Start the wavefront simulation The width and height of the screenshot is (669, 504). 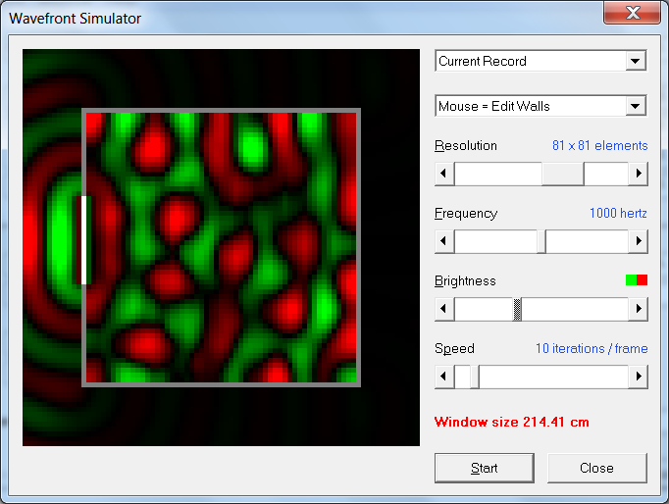coord(485,468)
